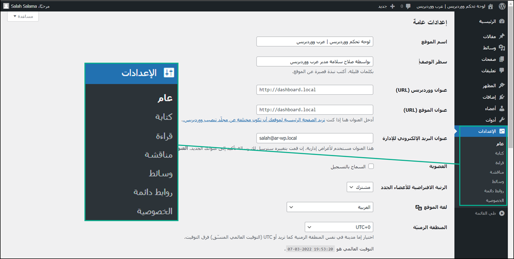Image resolution: width=514 pixels, height=259 pixels.
Task: Open media 'وسائط' icon in sidebar
Action: 502,47
